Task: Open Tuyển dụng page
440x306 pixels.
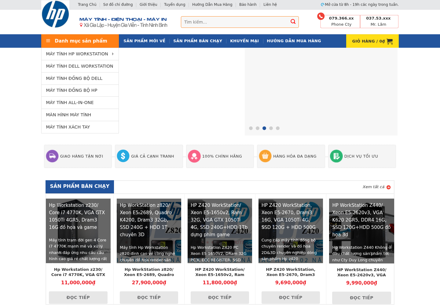Action: (x=175, y=5)
